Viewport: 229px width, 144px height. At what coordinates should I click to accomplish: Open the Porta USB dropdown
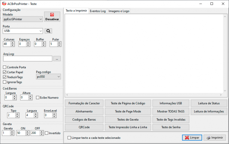point(41,31)
